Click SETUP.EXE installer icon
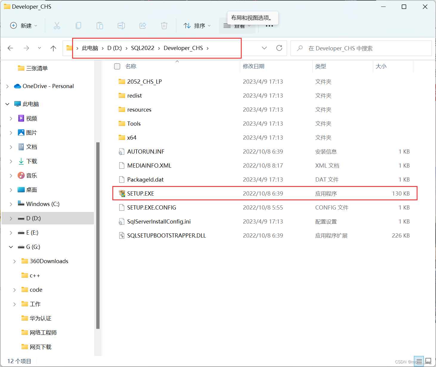This screenshot has width=436, height=367. [x=122, y=193]
